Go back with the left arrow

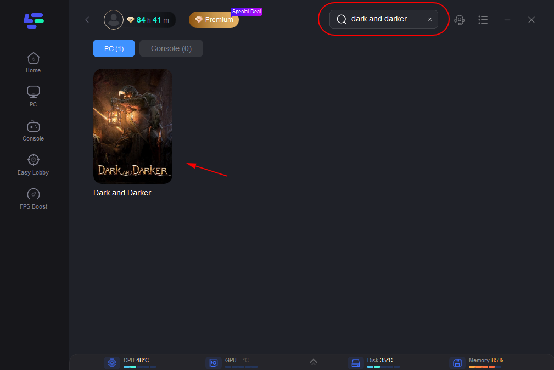click(87, 20)
